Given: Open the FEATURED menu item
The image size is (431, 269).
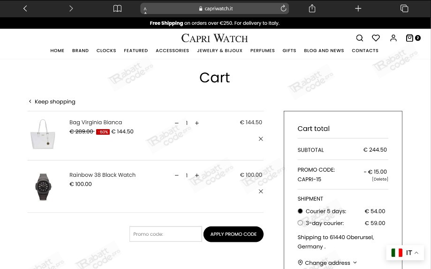Looking at the screenshot, I should [x=136, y=51].
